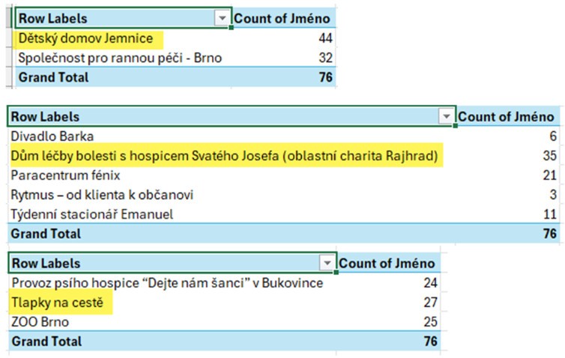Viewport: 565px width, 358px height.
Task: Click the Paracentrum fénix row label
Action: (66, 175)
